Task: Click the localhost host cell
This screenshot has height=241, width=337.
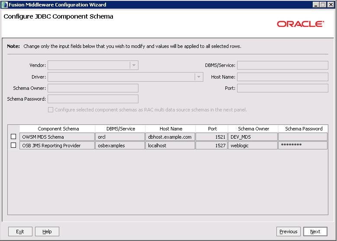Action: coord(170,146)
